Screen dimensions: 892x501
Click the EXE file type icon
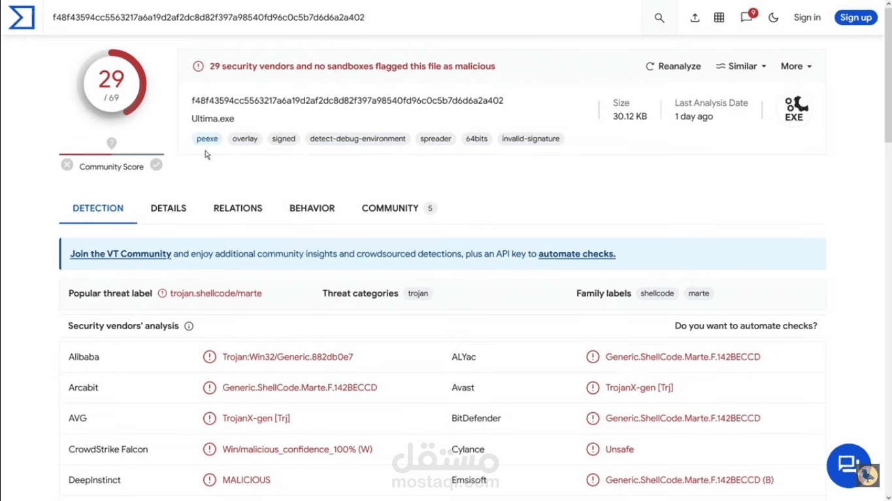pos(794,109)
